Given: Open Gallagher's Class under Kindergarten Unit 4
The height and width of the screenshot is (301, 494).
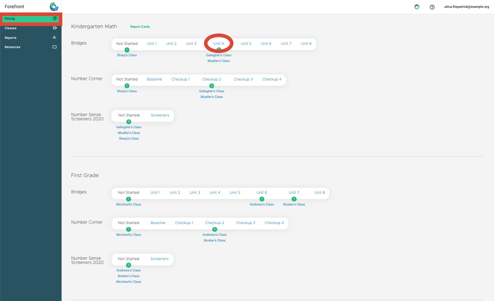Looking at the screenshot, I should (219, 55).
